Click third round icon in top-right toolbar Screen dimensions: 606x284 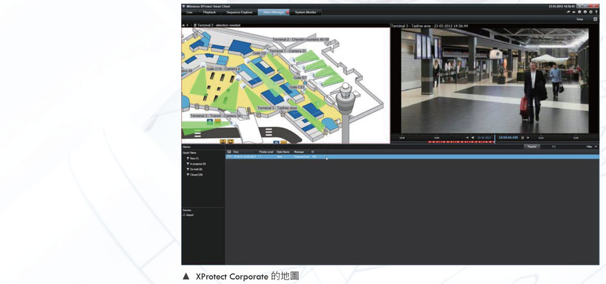(x=590, y=12)
